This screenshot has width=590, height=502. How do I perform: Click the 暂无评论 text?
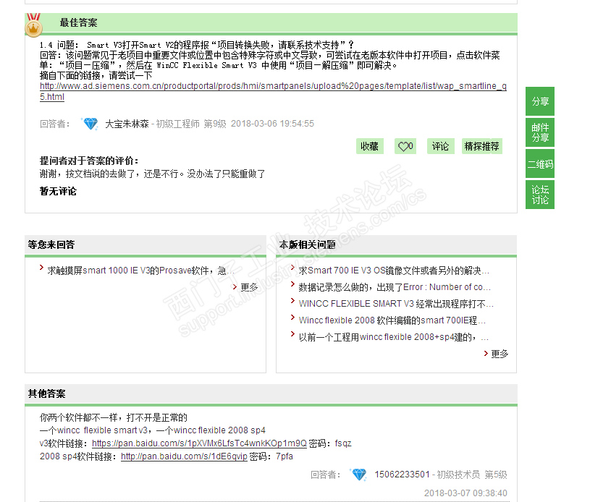point(59,191)
